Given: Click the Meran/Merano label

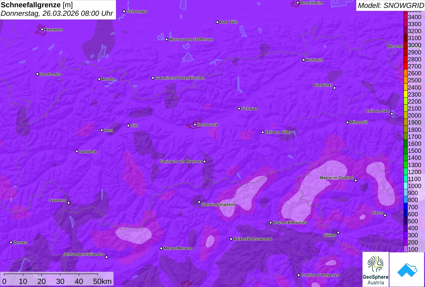Looking at the screenshot, I should [x=178, y=248].
